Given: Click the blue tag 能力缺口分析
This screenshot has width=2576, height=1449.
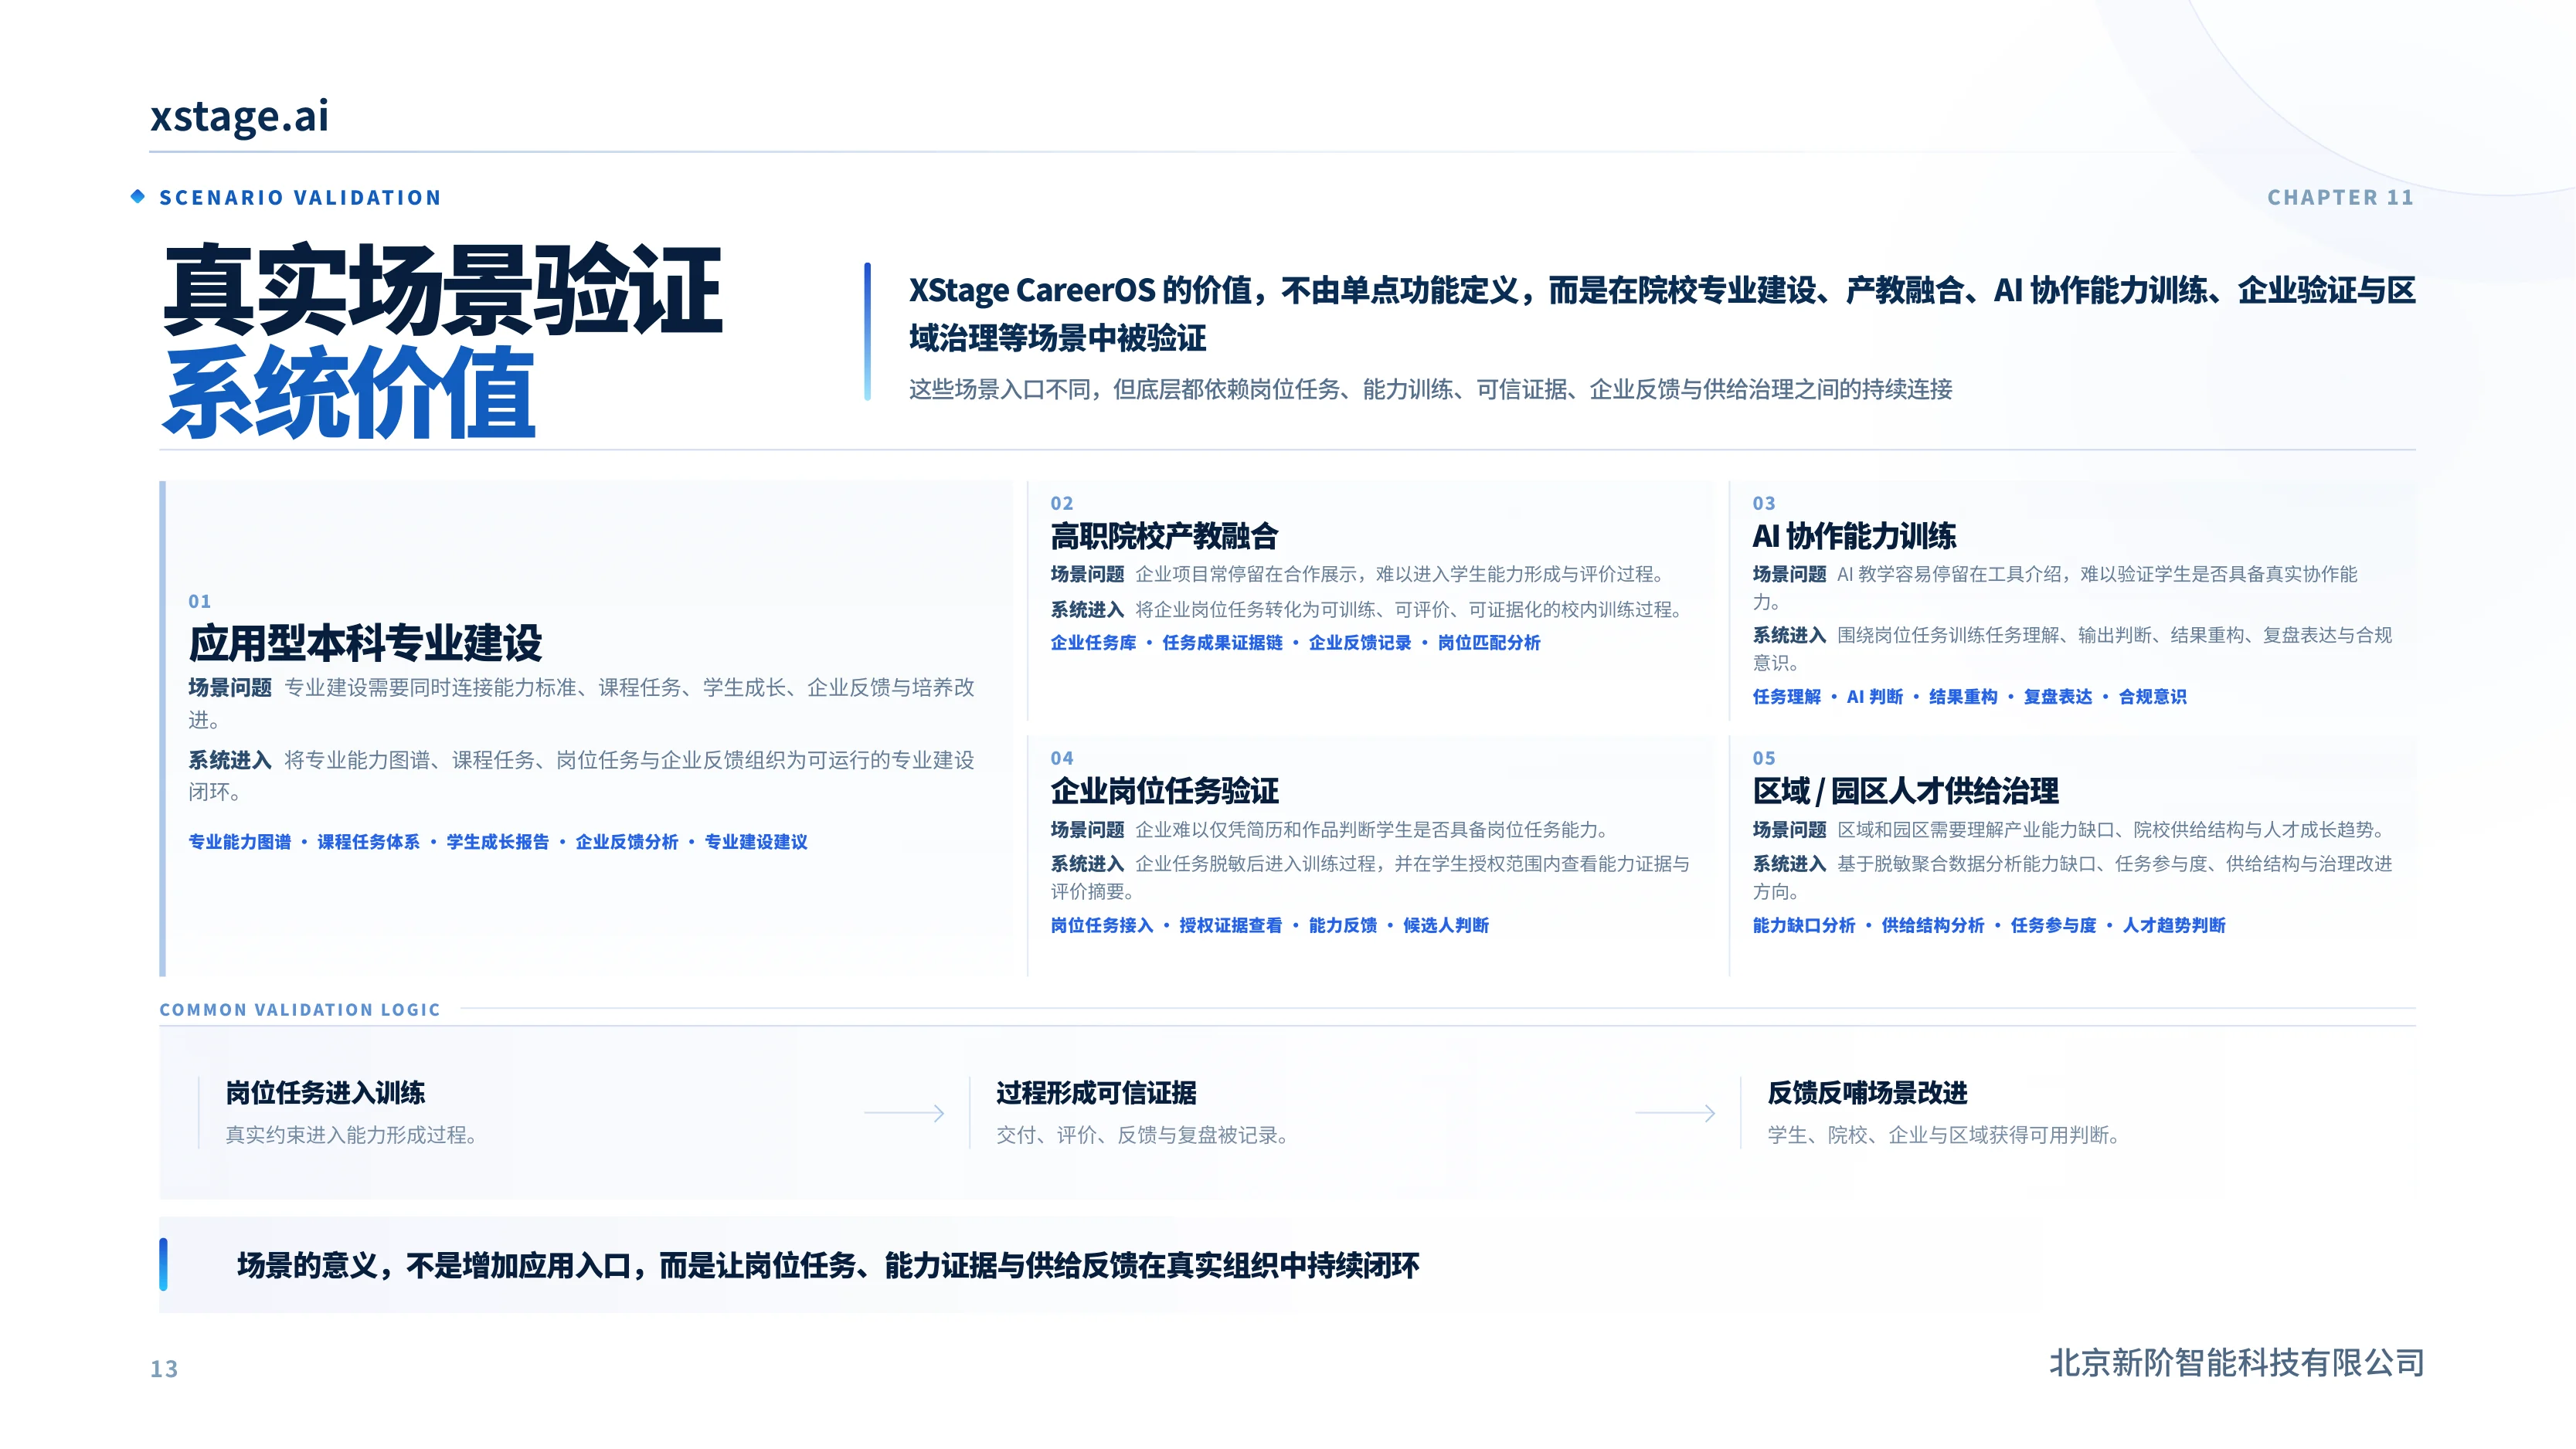Looking at the screenshot, I should (1804, 926).
